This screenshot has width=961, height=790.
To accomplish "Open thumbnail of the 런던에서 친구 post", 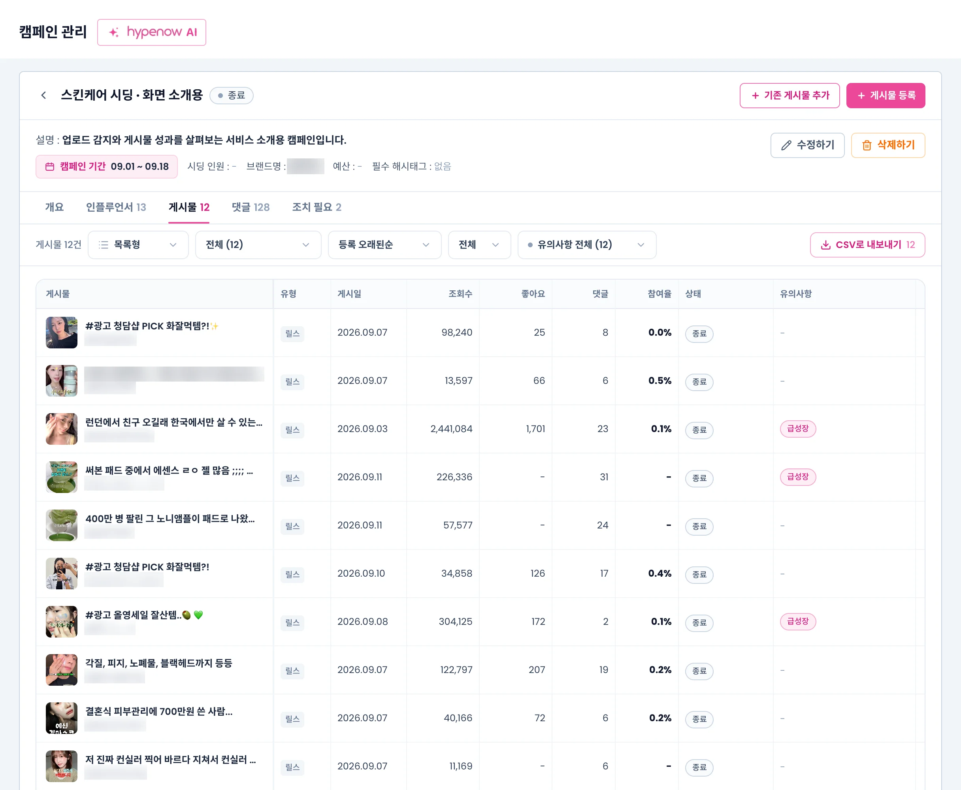I will pos(62,429).
